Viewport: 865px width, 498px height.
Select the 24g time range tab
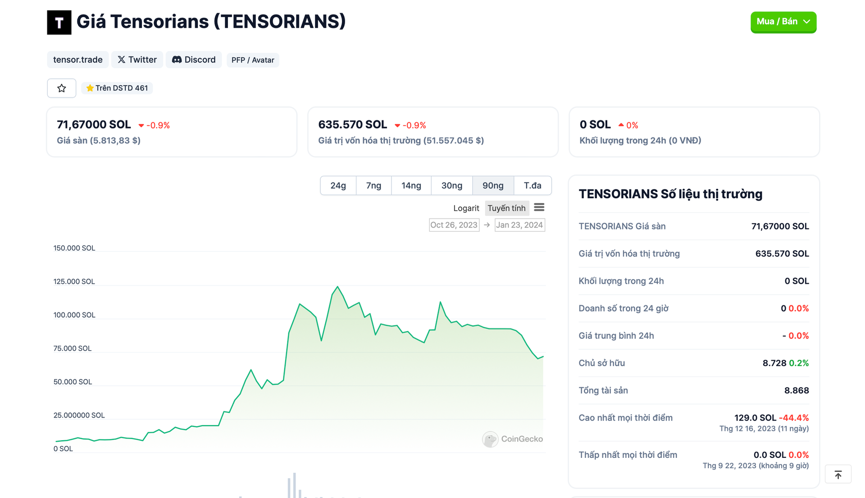tap(338, 185)
